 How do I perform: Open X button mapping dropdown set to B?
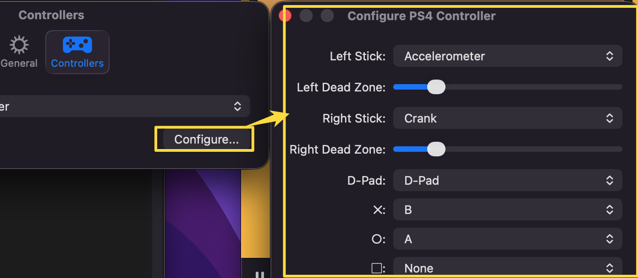click(x=507, y=210)
